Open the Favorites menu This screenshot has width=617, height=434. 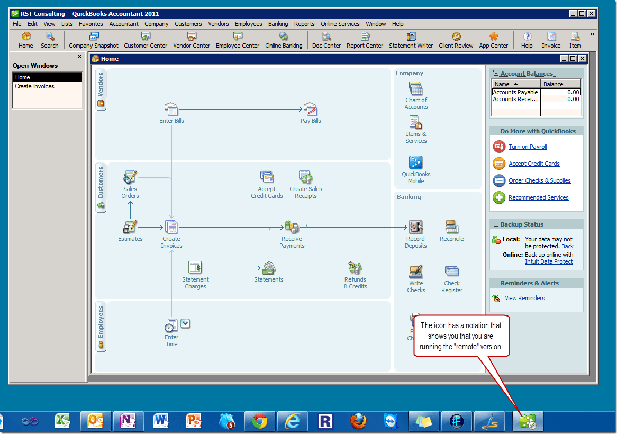[x=90, y=24]
